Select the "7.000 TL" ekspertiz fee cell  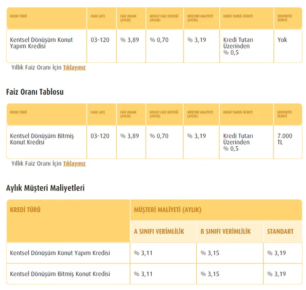(x=285, y=139)
